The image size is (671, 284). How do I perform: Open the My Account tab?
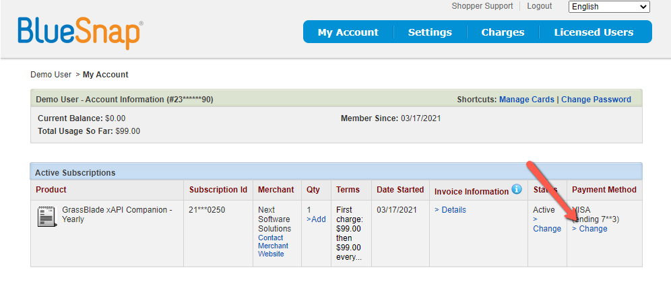tap(348, 32)
